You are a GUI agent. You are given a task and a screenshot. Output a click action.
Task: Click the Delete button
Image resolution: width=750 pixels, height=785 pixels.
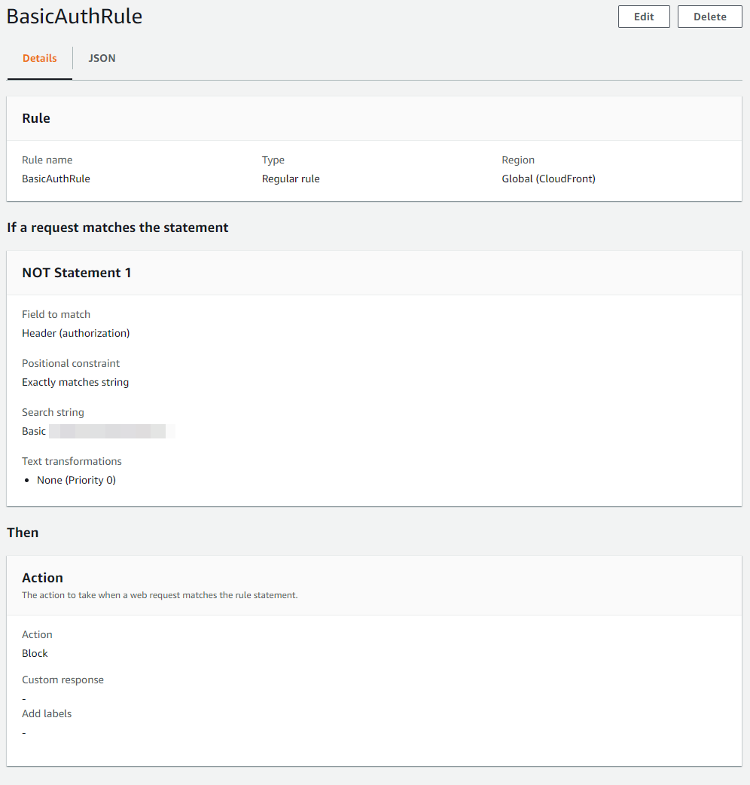click(709, 16)
